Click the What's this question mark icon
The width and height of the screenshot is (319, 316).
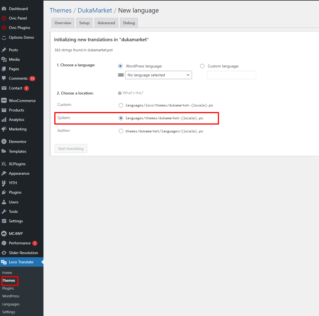coord(120,93)
